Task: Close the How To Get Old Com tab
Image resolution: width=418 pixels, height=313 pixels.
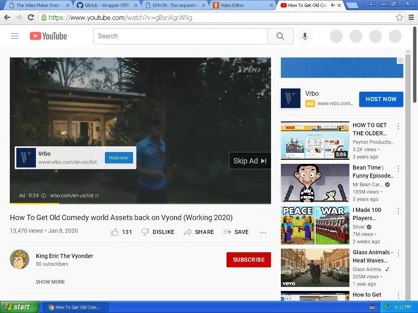Action: (339, 5)
